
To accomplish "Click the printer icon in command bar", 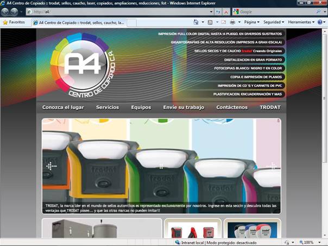I will tap(232, 22).
